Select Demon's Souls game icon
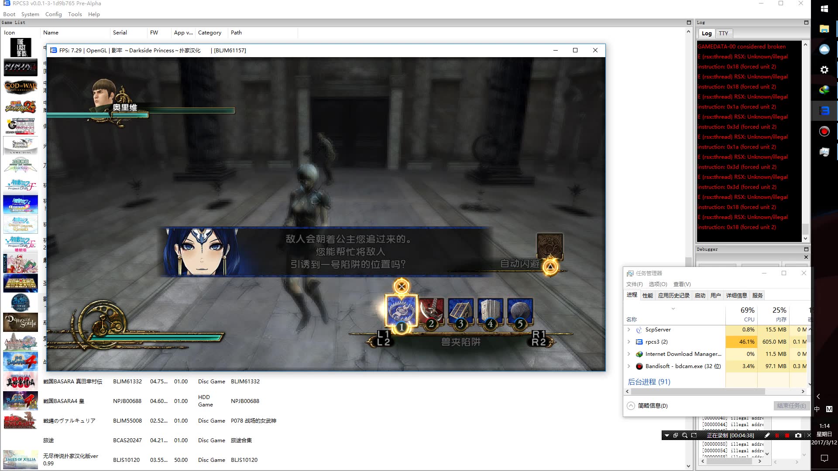This screenshot has height=471, width=838. pyautogui.click(x=21, y=322)
